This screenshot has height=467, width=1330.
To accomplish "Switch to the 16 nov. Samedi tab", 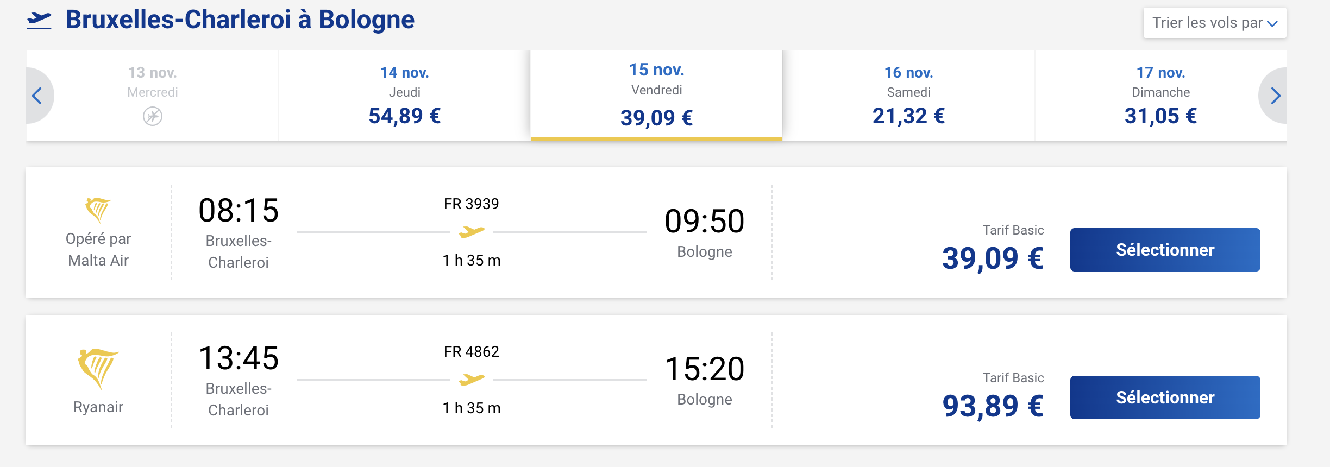I will pyautogui.click(x=908, y=96).
